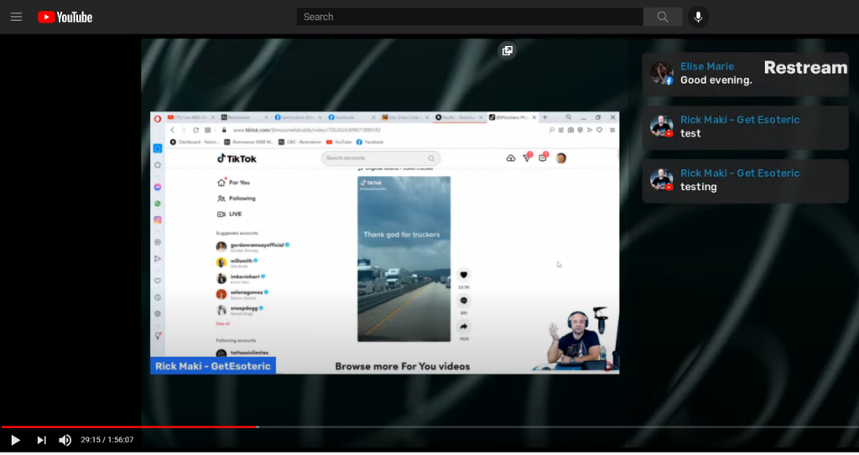Select the truckers TikTok tab

pos(513,117)
